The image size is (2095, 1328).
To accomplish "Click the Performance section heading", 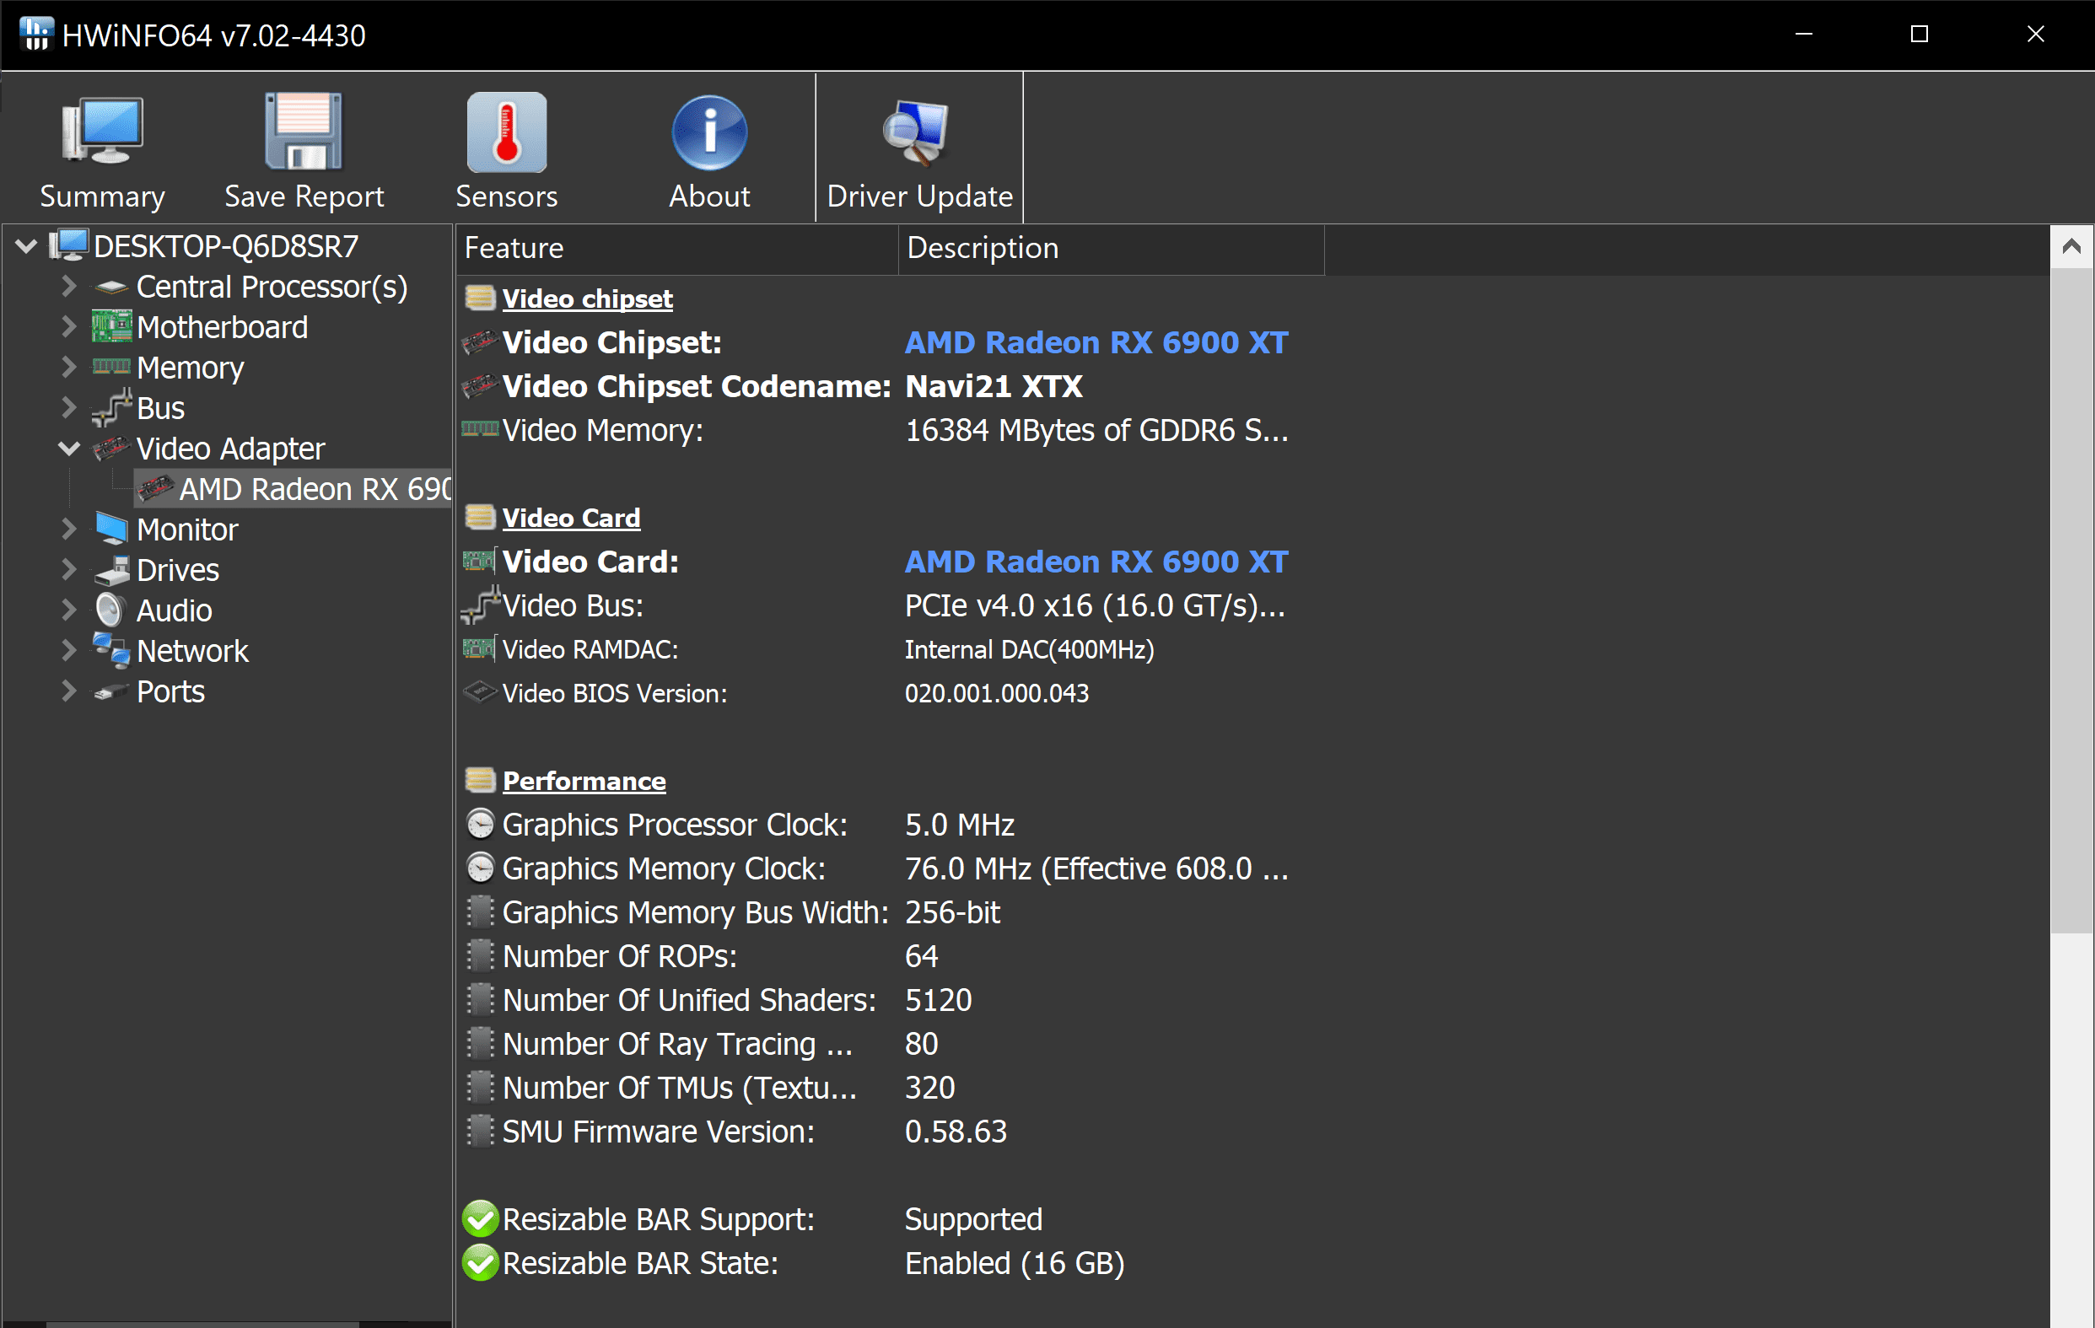I will point(584,781).
